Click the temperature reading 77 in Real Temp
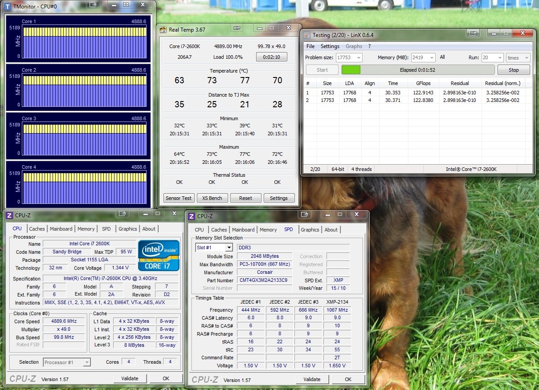 [245, 80]
